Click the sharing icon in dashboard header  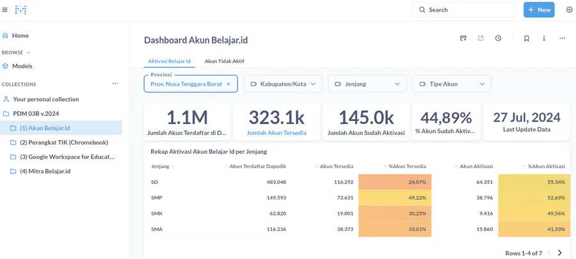pos(481,38)
